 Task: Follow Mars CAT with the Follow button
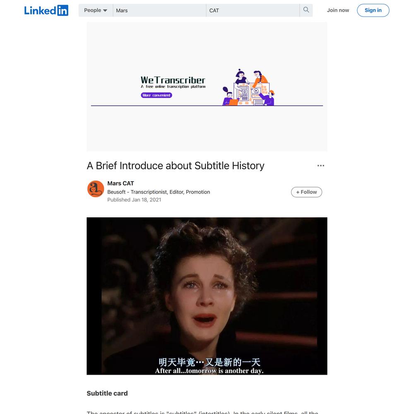pyautogui.click(x=306, y=192)
